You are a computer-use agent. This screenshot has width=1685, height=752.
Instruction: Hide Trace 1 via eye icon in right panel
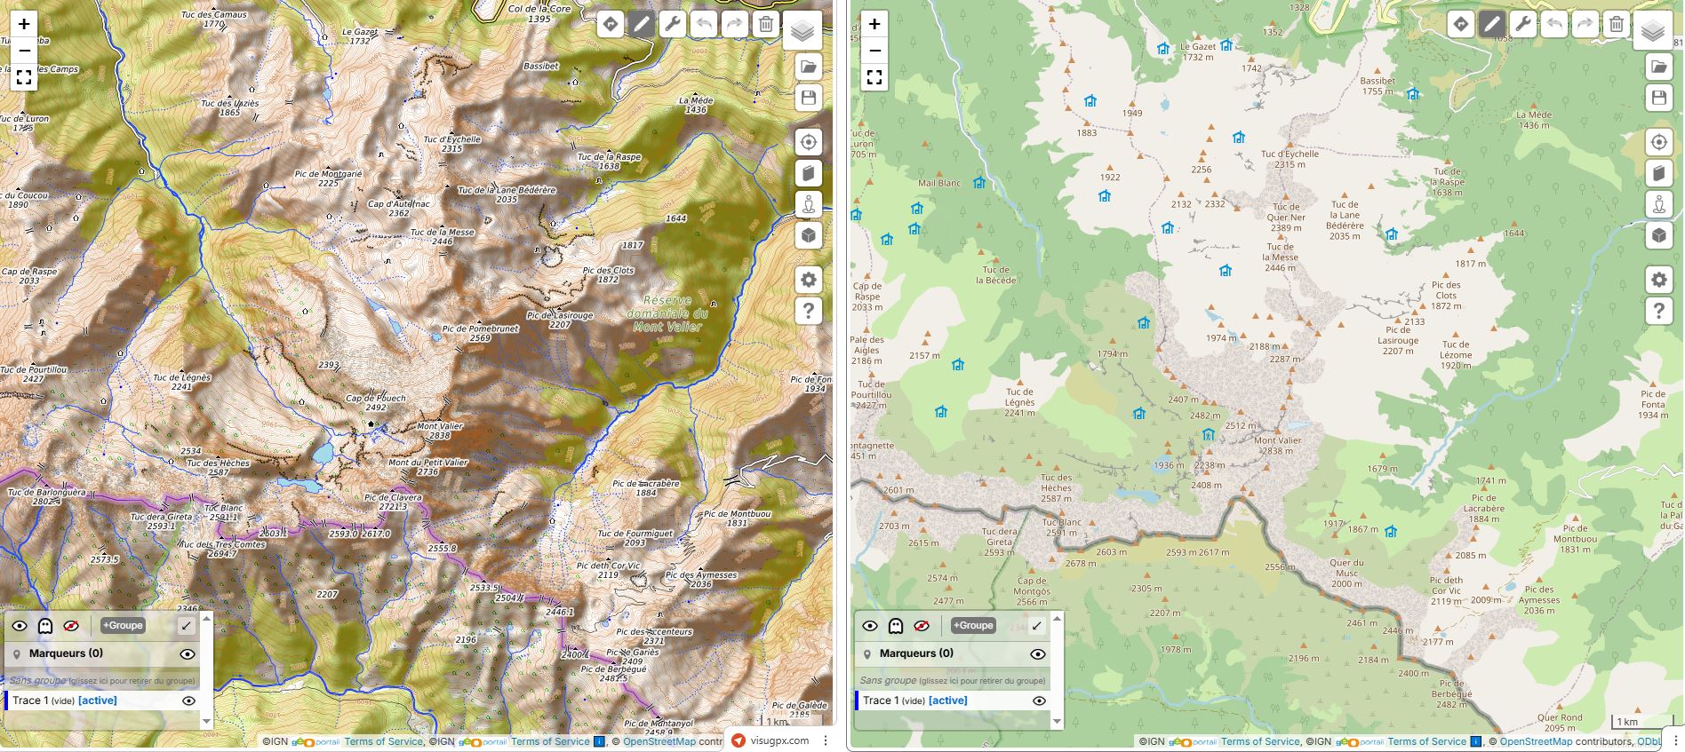pyautogui.click(x=1038, y=701)
